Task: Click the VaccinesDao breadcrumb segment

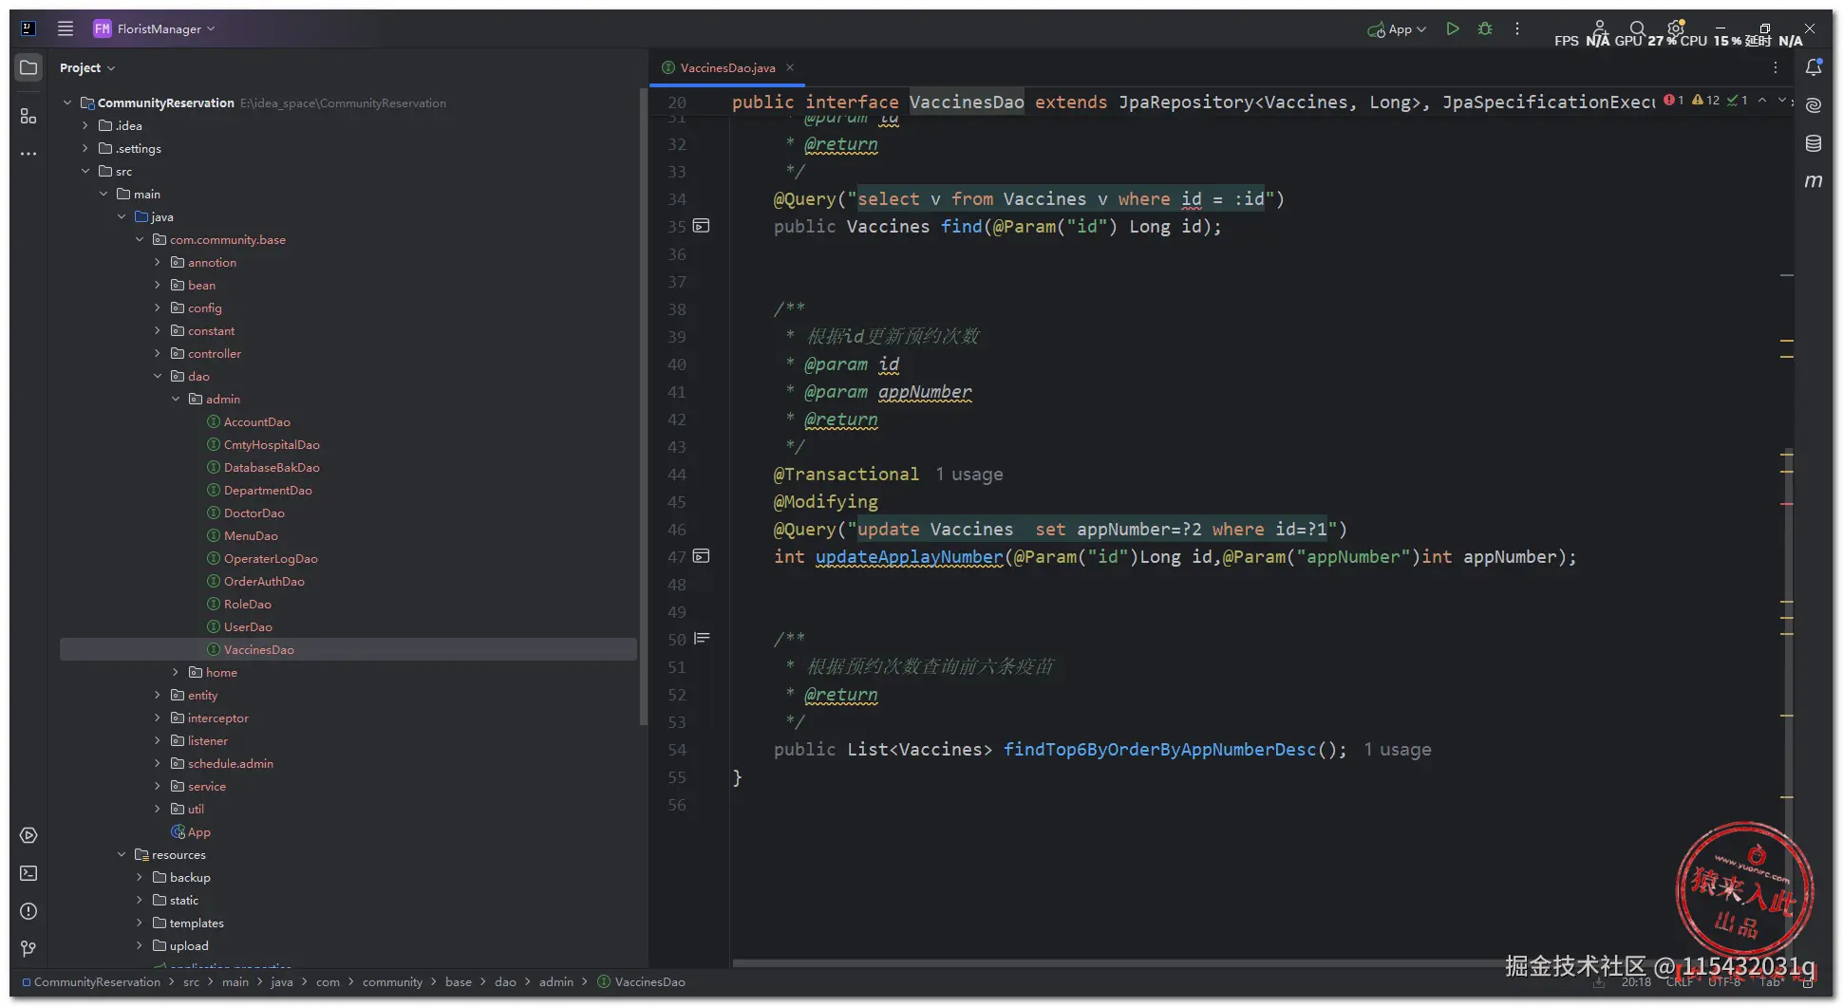Action: pyautogui.click(x=649, y=982)
